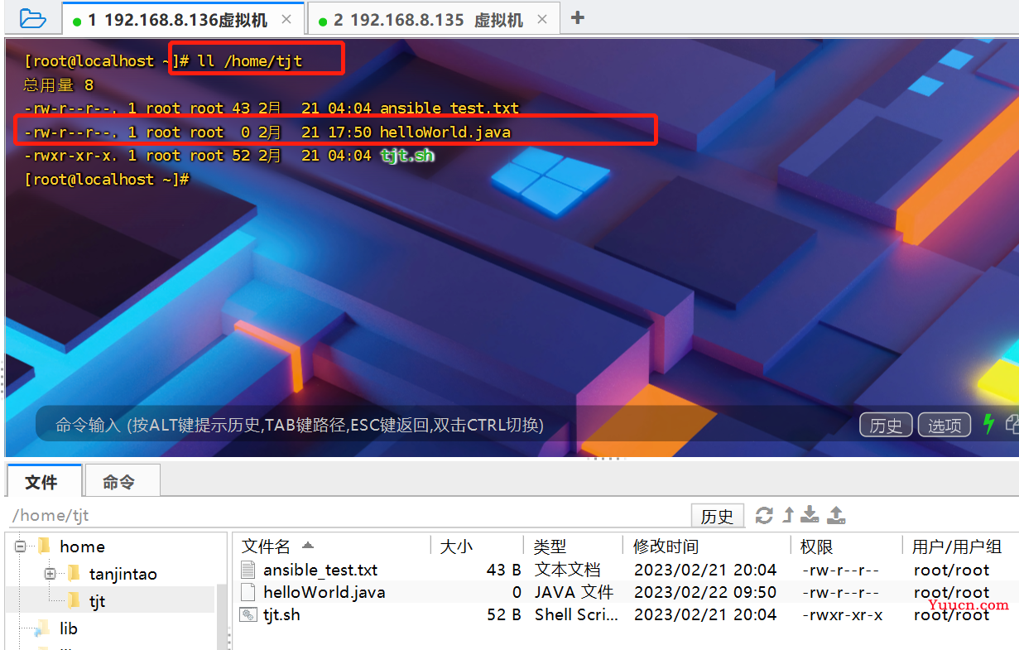1019x650 pixels.
Task: Click the /home/tjt path field
Action: coord(348,515)
